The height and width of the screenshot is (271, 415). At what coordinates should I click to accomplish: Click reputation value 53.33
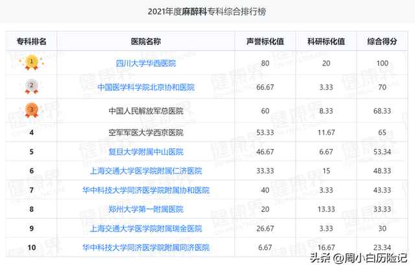coord(265,132)
